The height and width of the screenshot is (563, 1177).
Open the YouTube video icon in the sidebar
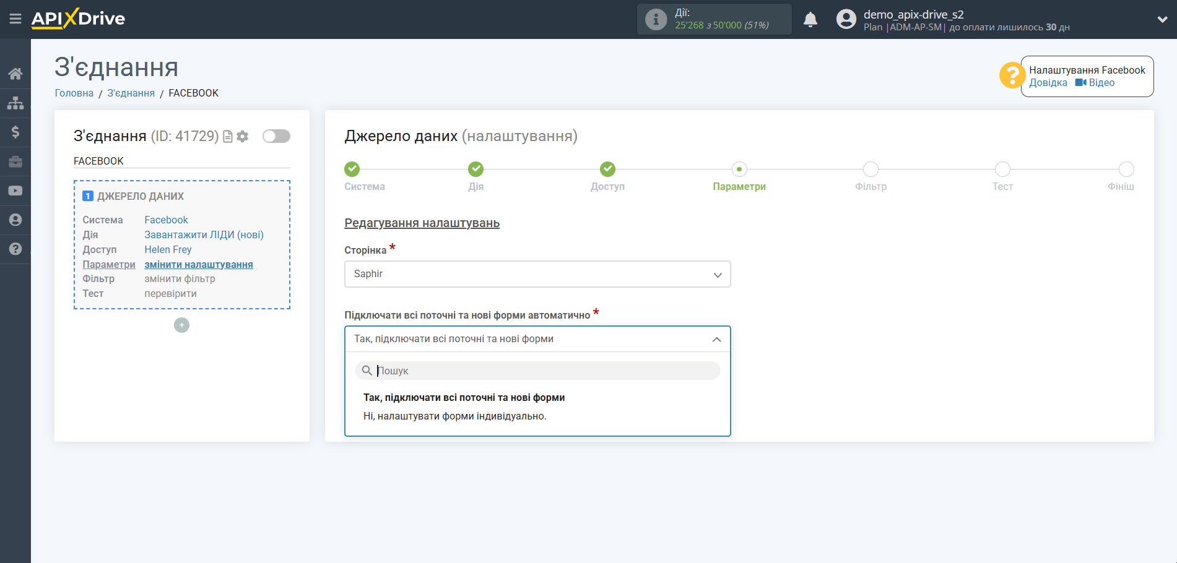(15, 190)
